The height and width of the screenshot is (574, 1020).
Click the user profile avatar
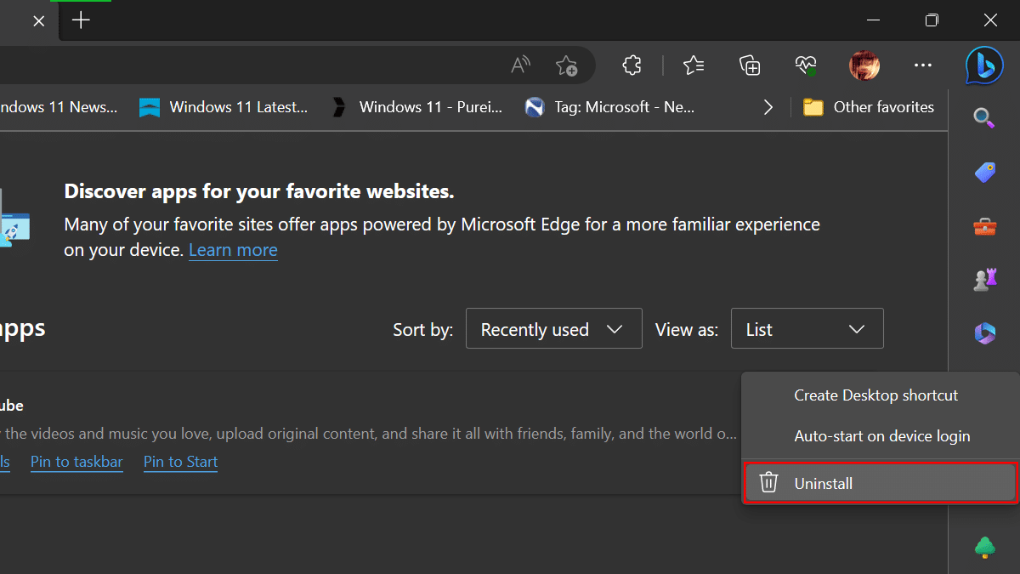tap(864, 65)
